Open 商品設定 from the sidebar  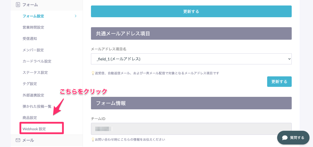(x=30, y=118)
